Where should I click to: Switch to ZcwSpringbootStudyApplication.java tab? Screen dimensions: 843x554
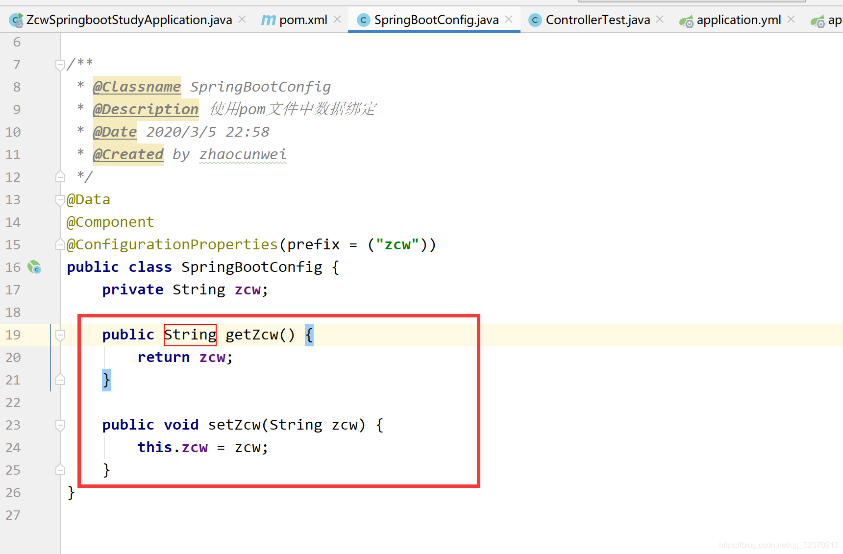(x=129, y=20)
